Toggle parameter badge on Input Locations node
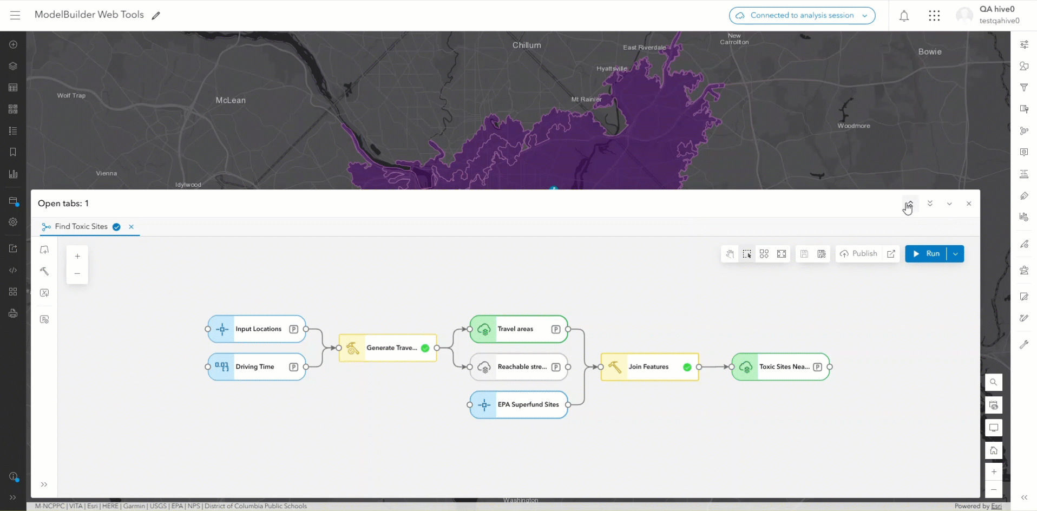The width and height of the screenshot is (1037, 511). coord(293,329)
